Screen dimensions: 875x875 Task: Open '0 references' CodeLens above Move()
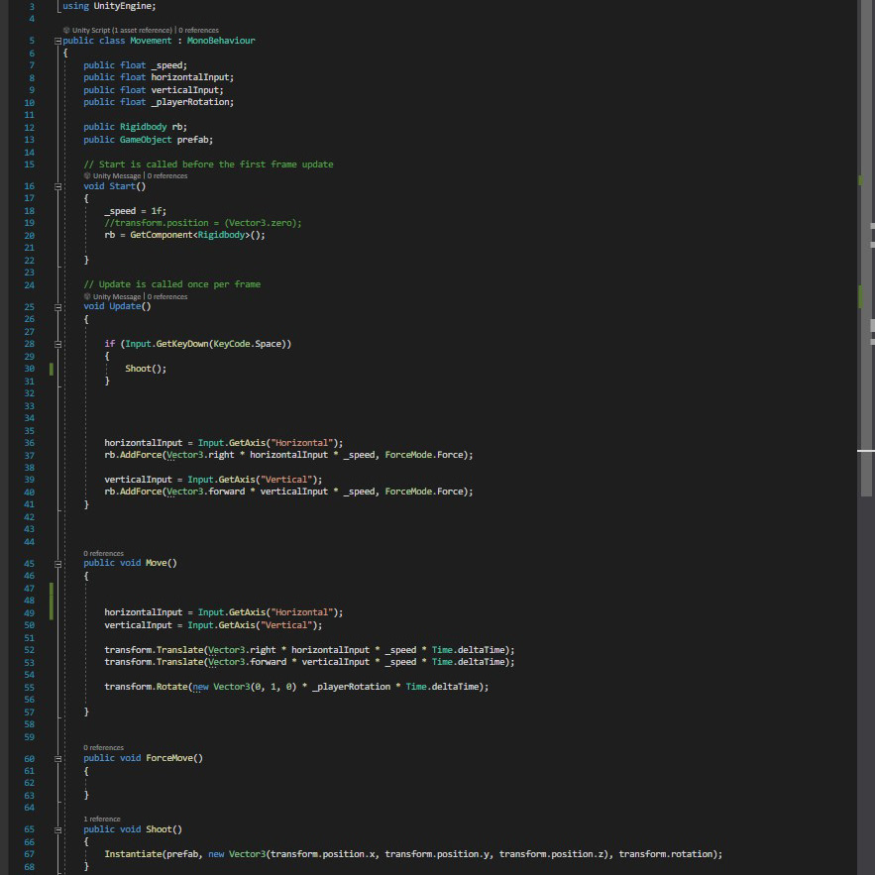pos(104,554)
